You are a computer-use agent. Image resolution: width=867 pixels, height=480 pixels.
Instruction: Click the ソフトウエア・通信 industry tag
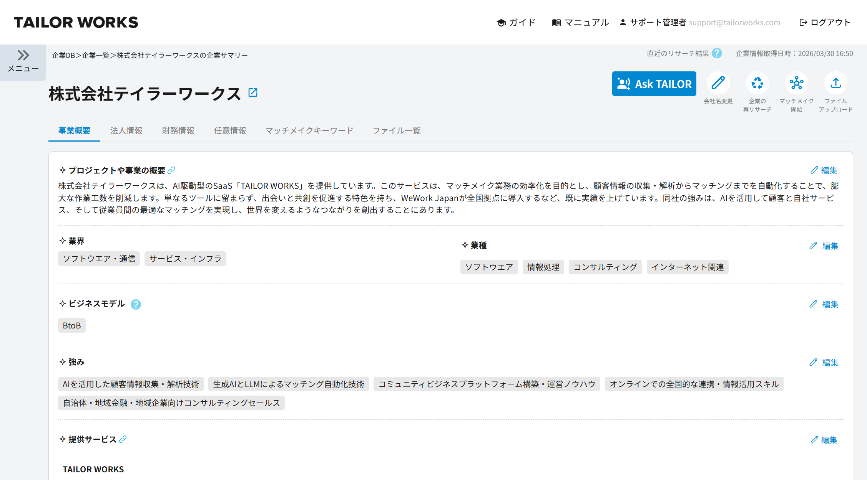tap(99, 259)
